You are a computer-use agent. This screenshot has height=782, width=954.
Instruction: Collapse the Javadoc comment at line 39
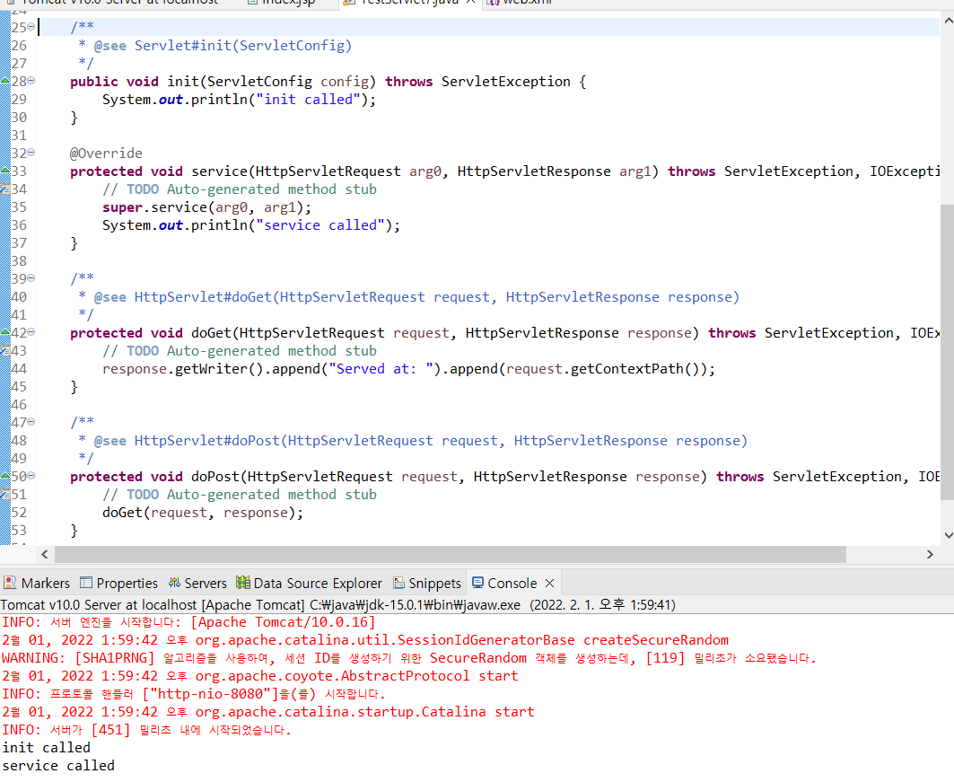(31, 278)
